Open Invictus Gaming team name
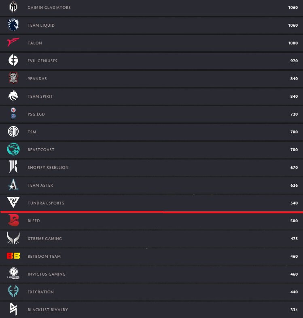This screenshot has width=303, height=318. click(46, 274)
